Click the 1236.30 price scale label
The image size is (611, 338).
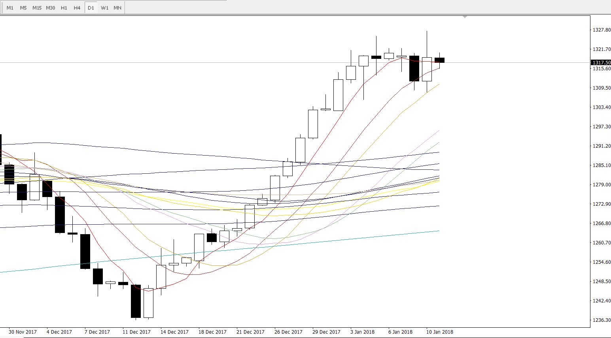click(601, 320)
